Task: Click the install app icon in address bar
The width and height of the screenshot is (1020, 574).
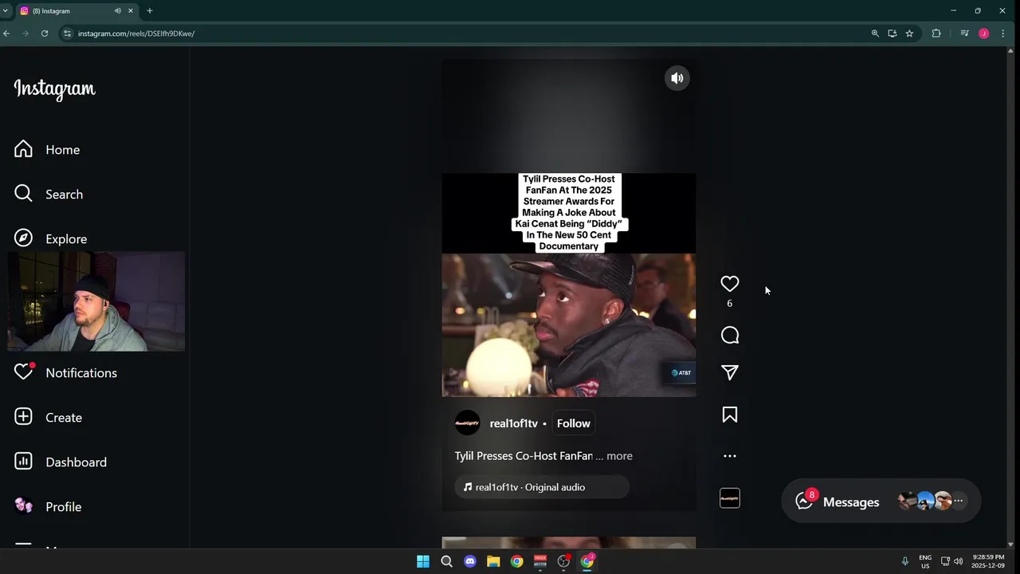Action: pyautogui.click(x=892, y=33)
